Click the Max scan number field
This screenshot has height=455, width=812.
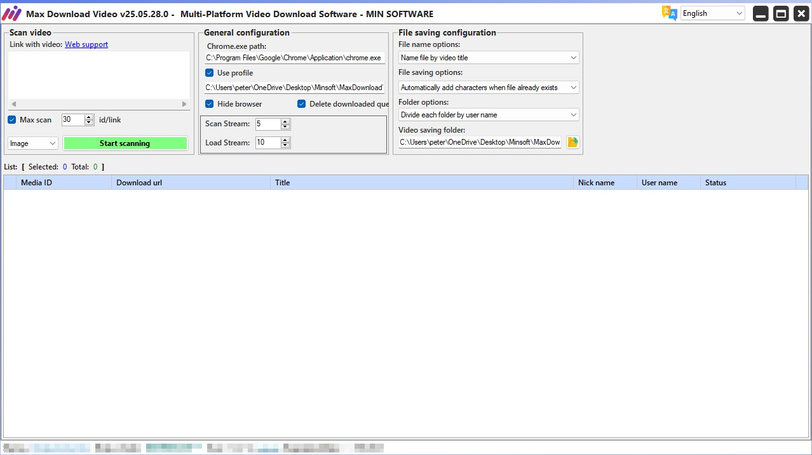(73, 119)
